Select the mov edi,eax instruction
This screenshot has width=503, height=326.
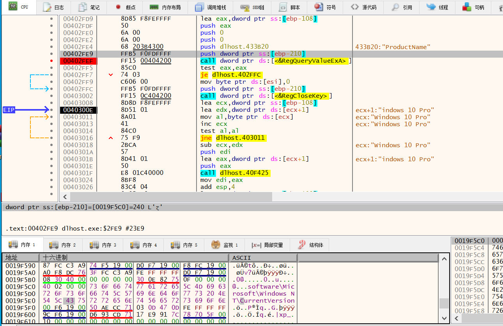click(x=221, y=180)
